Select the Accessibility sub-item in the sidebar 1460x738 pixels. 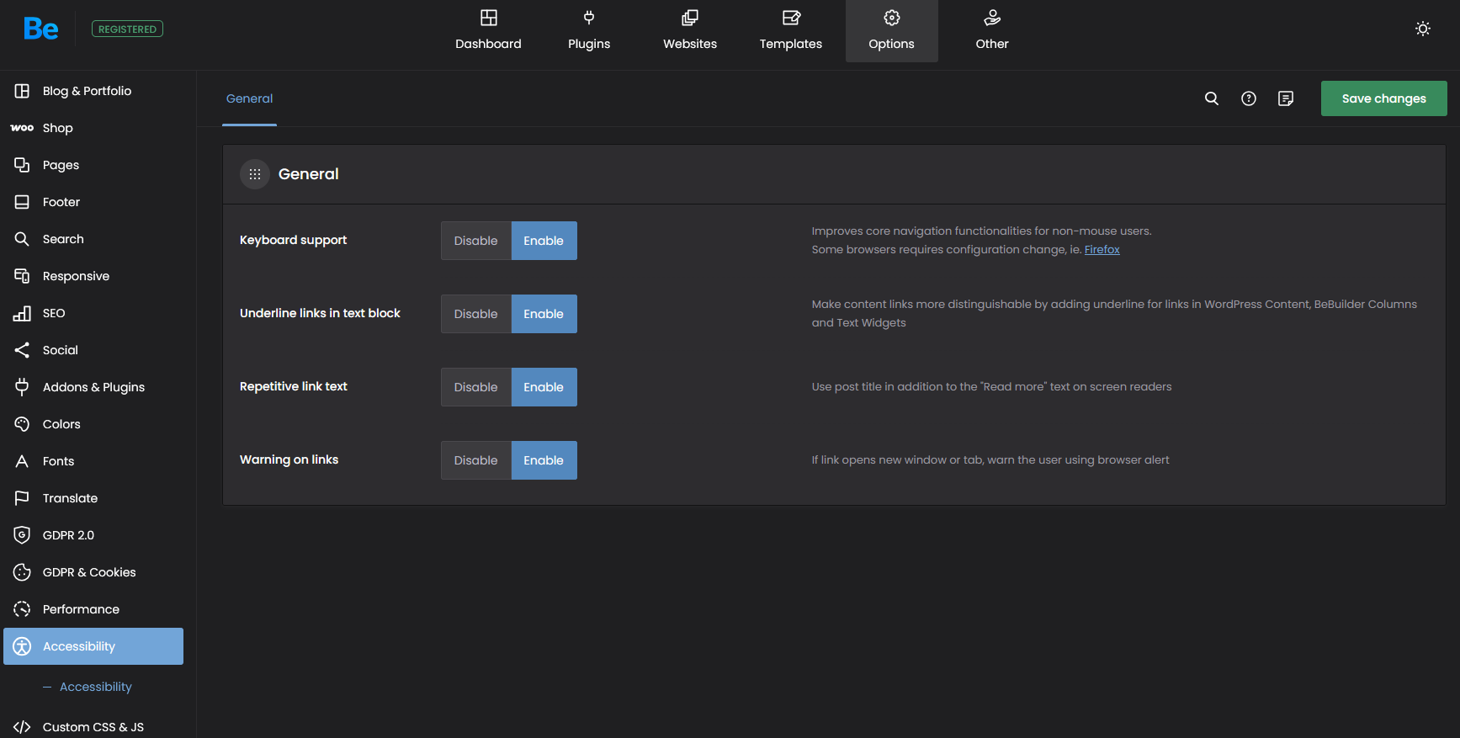[x=96, y=687]
